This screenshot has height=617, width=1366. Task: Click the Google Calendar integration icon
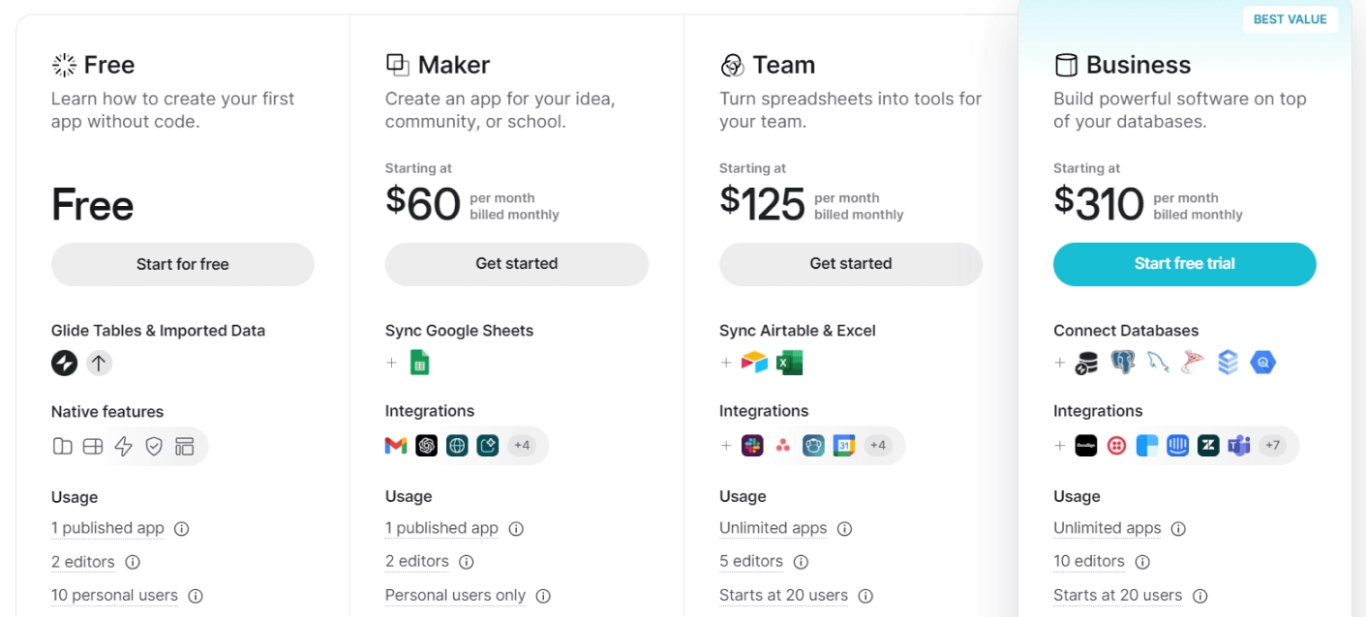[843, 446]
